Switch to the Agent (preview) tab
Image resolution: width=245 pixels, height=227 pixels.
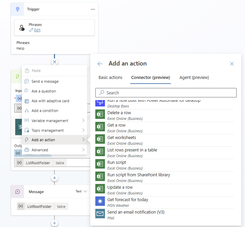tap(194, 78)
